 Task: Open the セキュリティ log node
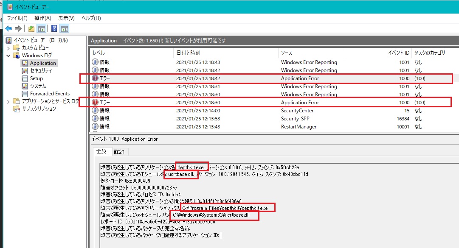click(41, 71)
